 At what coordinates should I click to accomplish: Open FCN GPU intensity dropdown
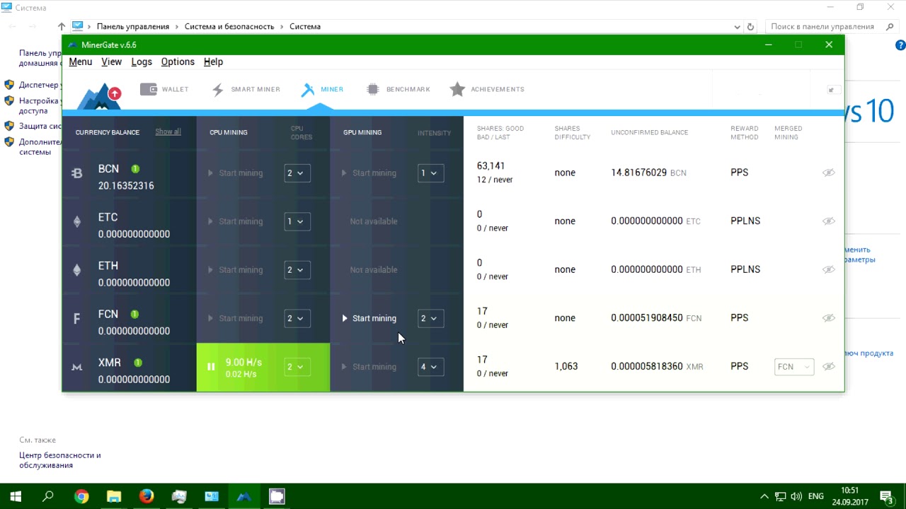click(x=430, y=318)
